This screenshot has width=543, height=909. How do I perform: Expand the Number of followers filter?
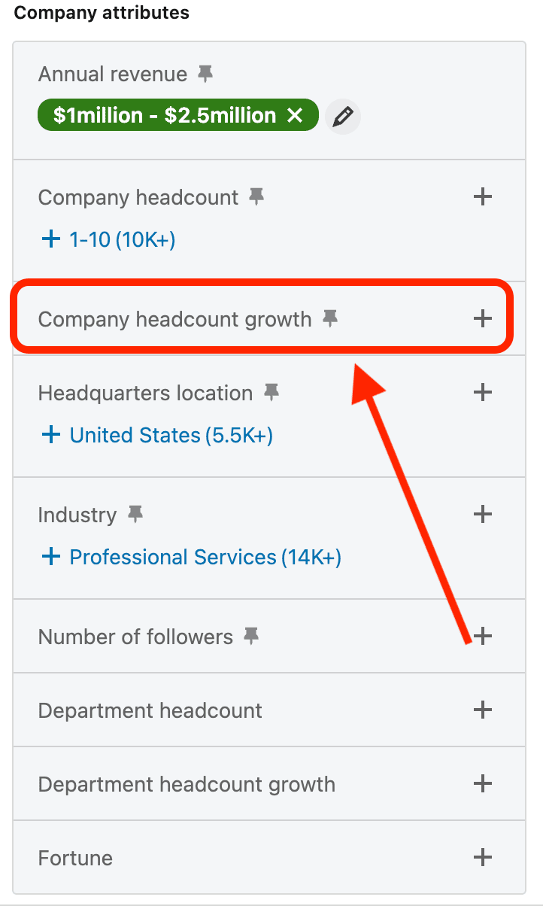pyautogui.click(x=482, y=637)
